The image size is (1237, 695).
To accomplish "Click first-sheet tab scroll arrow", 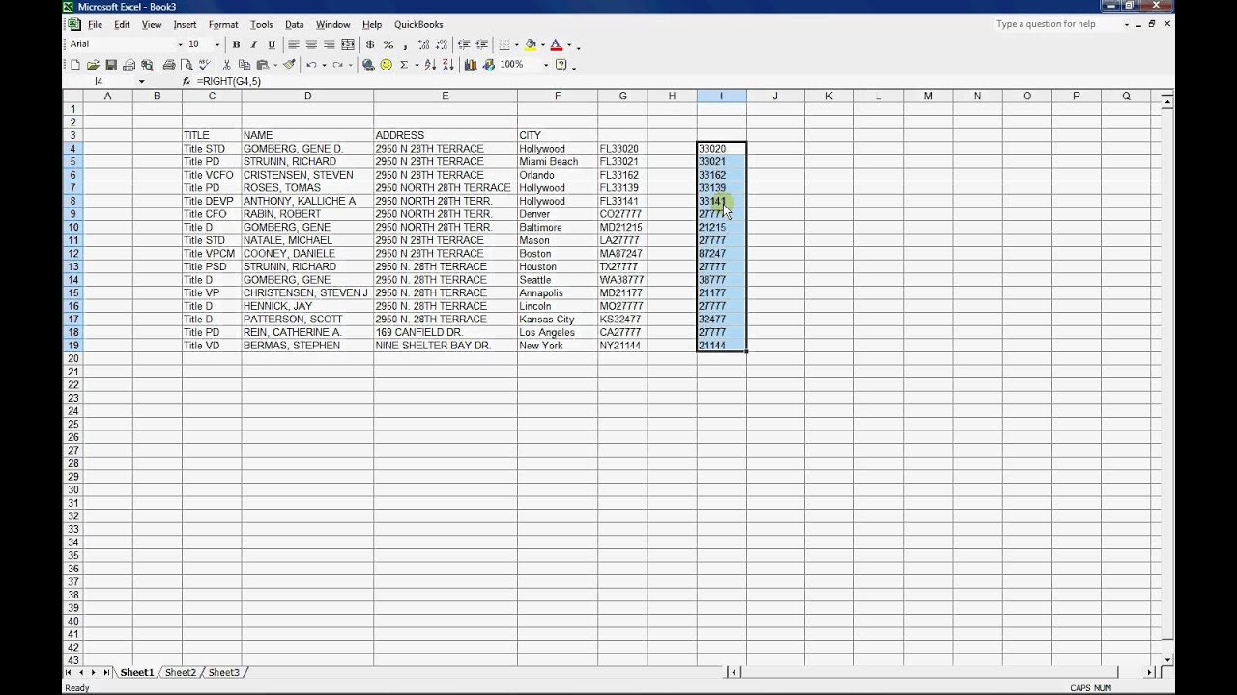I will pyautogui.click(x=69, y=672).
